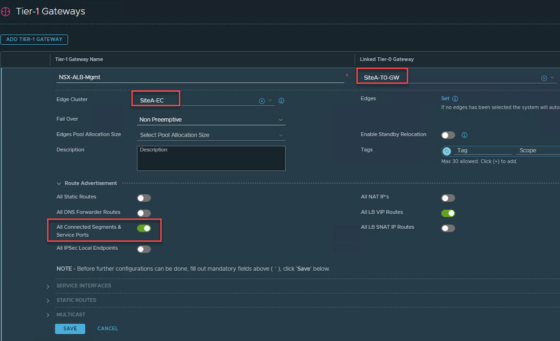Click the tag icon in Tags field
Image resolution: width=560 pixels, height=341 pixels.
447,151
